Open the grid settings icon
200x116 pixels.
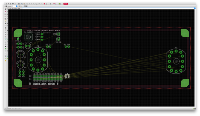6,6
